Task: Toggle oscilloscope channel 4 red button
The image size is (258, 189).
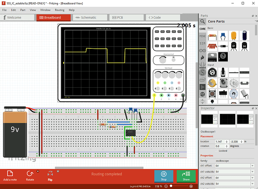Action: coord(179,83)
